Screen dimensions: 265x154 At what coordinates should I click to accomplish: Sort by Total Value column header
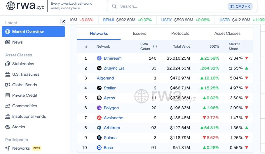182,46
